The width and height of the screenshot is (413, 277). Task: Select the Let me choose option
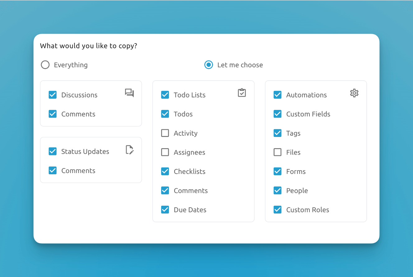(x=209, y=65)
